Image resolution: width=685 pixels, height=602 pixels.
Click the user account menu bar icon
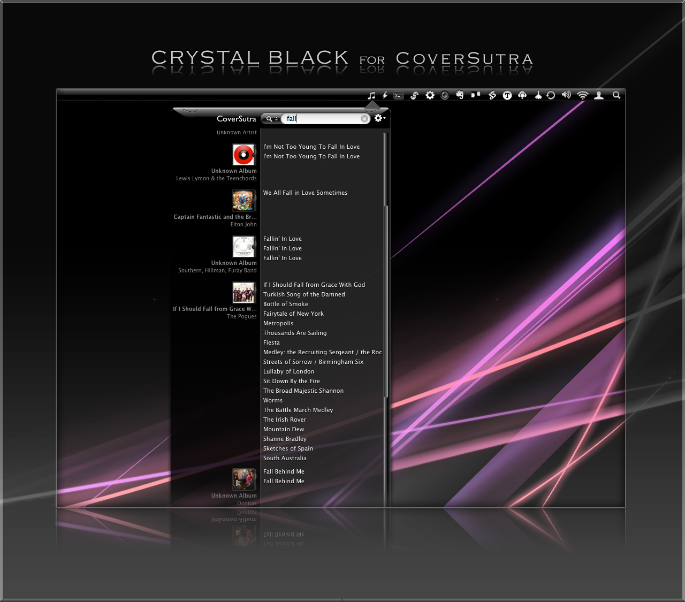point(599,95)
